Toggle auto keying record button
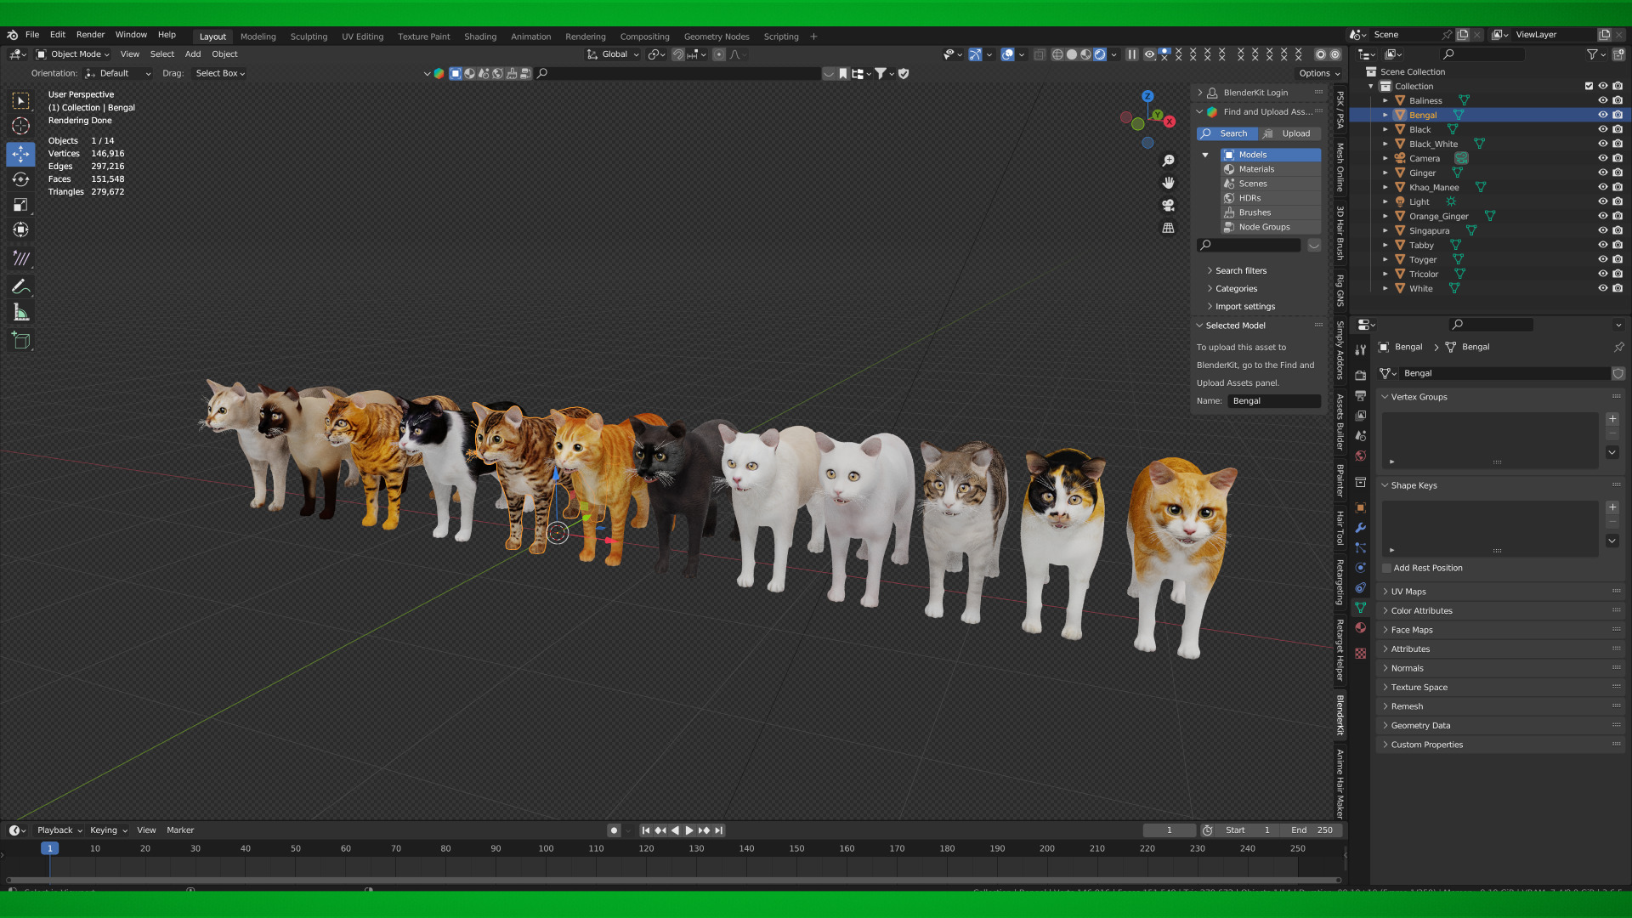The image size is (1632, 918). 614,830
